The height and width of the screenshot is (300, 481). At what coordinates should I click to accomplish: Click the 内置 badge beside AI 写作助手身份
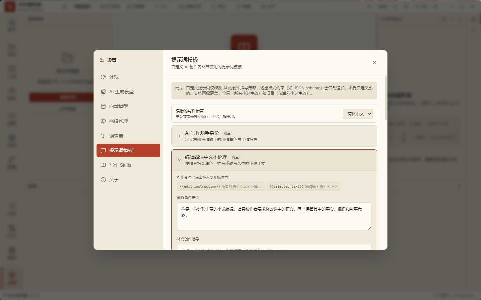tap(227, 133)
